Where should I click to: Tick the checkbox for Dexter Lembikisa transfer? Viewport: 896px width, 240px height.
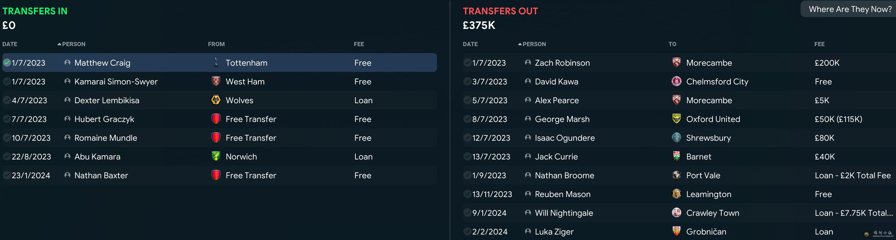(7, 100)
